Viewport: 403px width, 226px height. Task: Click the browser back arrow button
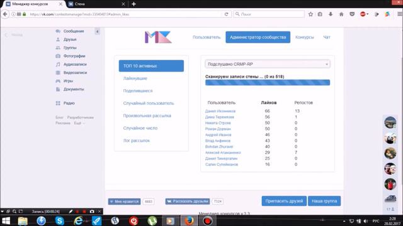[x=5, y=14]
